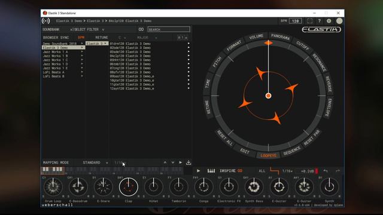383x215 pixels.
Task: Select the E-Snare pad knob
Action: pyautogui.click(x=104, y=187)
